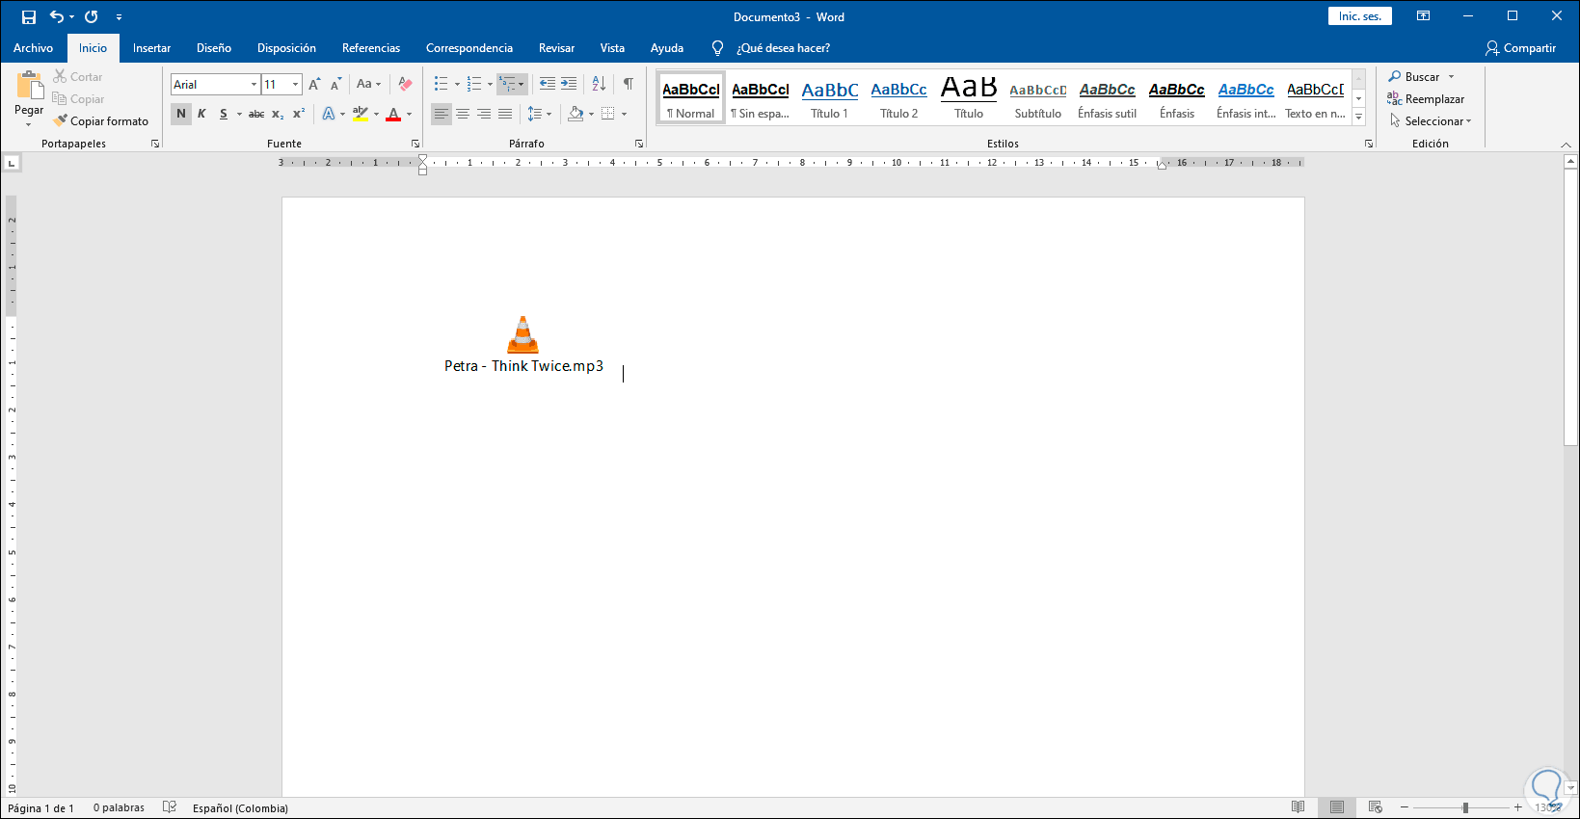Viewport: 1580px width, 819px height.
Task: Sort the selected text alphabetically
Action: 599,85
